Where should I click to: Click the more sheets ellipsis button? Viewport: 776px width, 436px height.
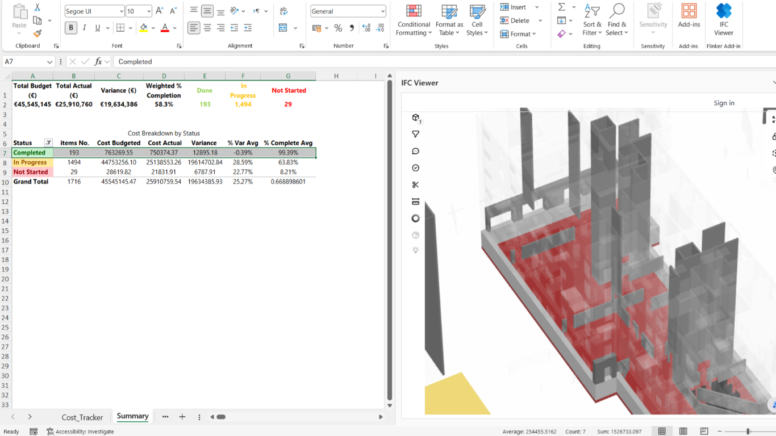click(165, 417)
